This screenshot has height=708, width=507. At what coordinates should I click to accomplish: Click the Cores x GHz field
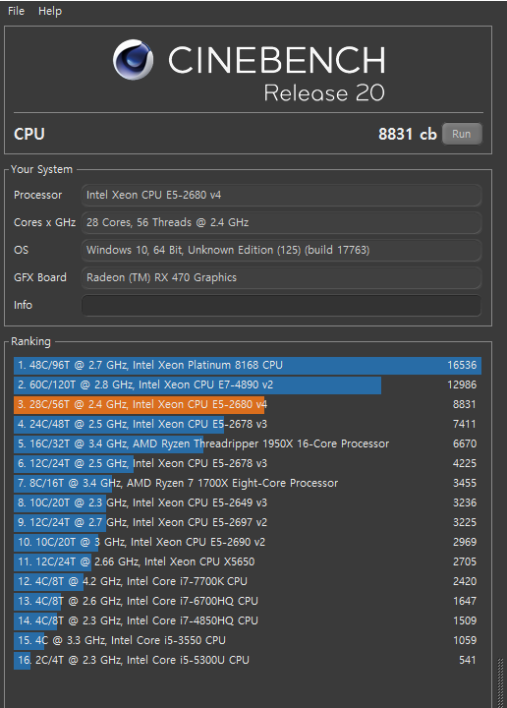pyautogui.click(x=281, y=222)
